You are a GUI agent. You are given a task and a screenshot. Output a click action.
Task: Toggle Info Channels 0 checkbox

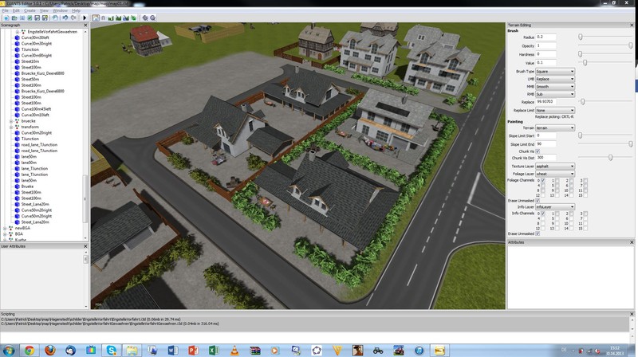click(543, 214)
